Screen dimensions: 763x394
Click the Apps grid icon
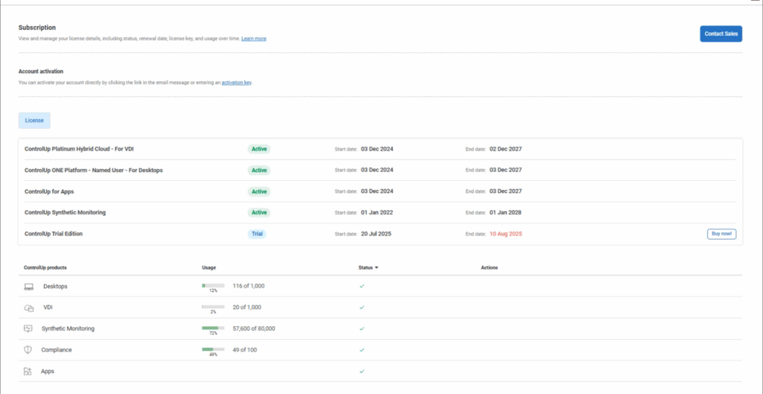point(28,371)
